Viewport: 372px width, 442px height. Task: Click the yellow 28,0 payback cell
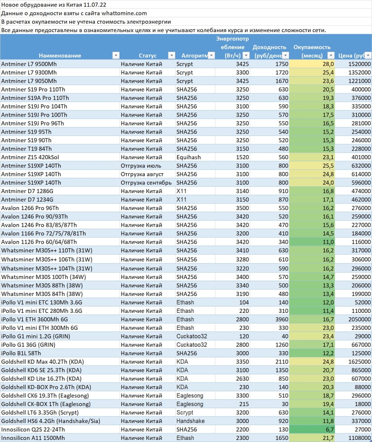(312, 64)
